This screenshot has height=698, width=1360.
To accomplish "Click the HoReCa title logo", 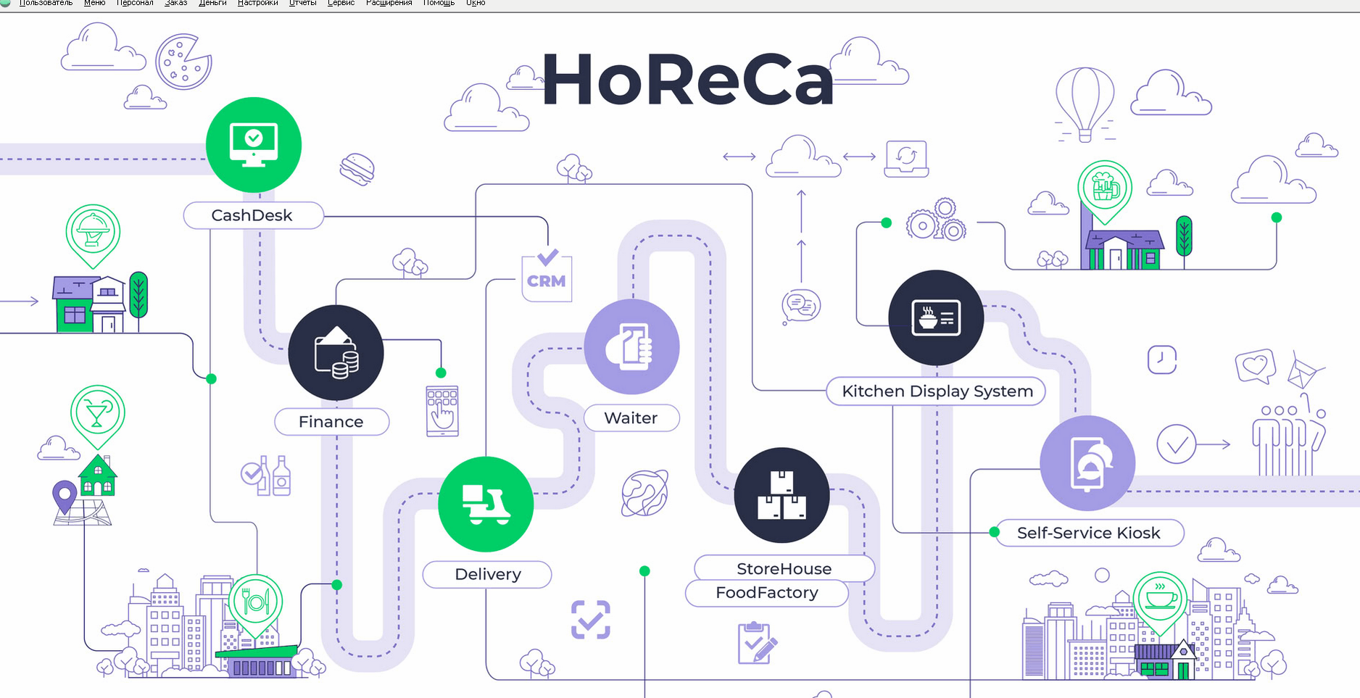I will (x=687, y=80).
